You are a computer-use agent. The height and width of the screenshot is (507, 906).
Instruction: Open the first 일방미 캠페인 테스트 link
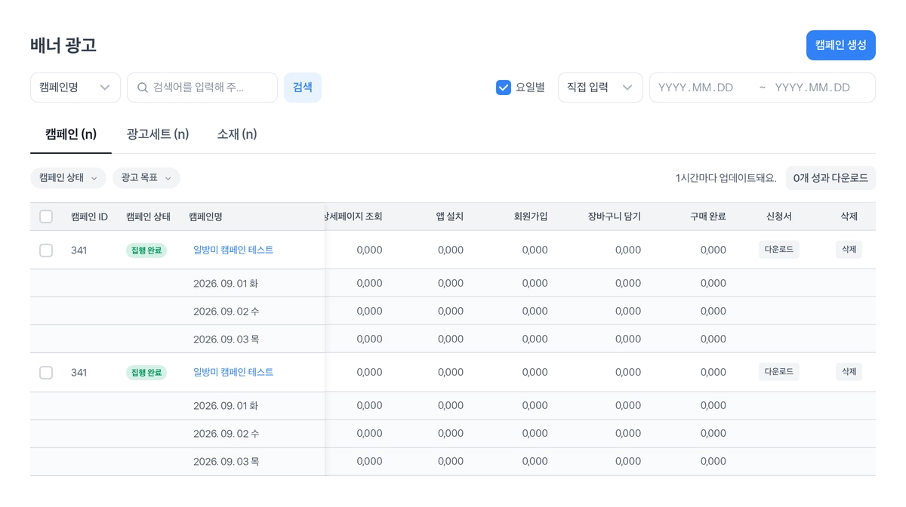pyautogui.click(x=233, y=250)
